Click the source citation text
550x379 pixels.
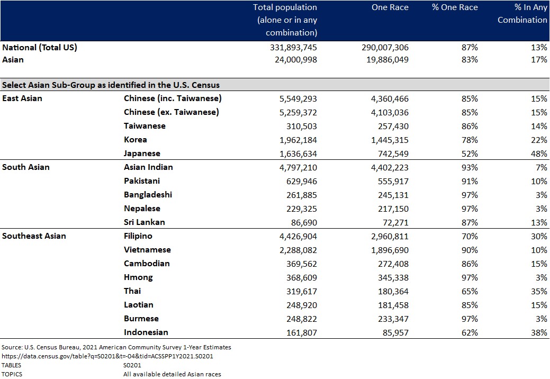click(x=115, y=347)
